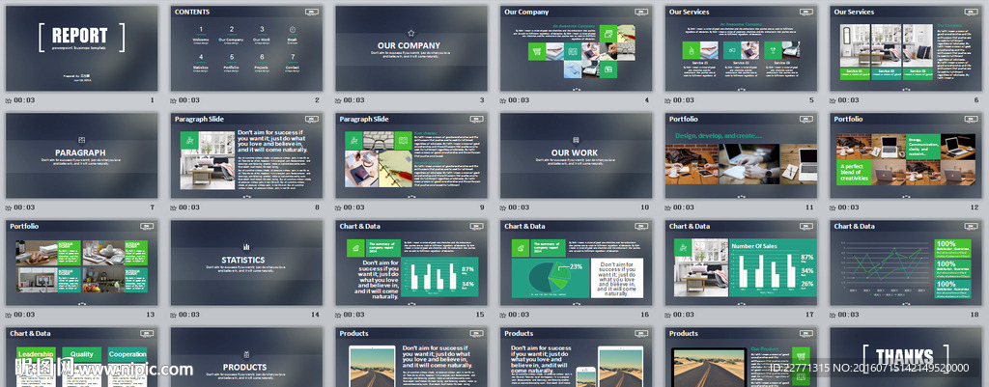Click the transition star icon under slide 11
Screen dimensions: 989x387
tap(667, 207)
